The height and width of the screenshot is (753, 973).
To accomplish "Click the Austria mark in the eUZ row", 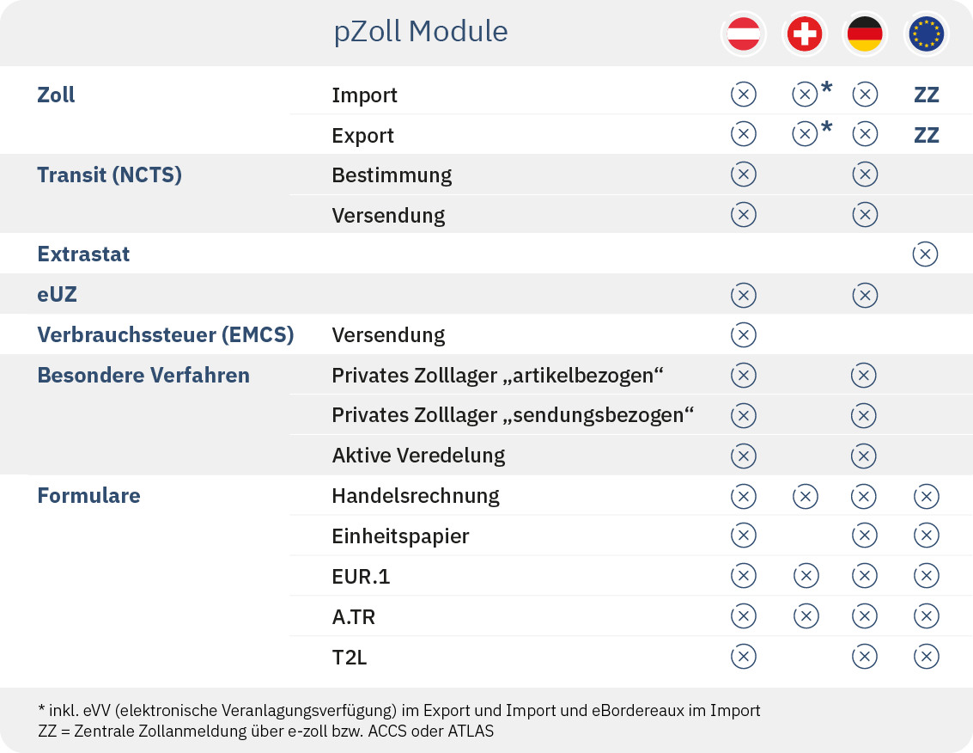I will tap(743, 295).
